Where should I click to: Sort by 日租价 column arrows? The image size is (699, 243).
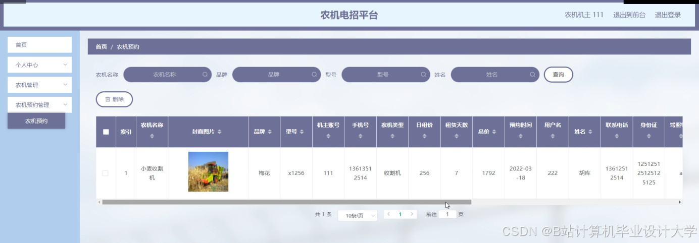(424, 136)
